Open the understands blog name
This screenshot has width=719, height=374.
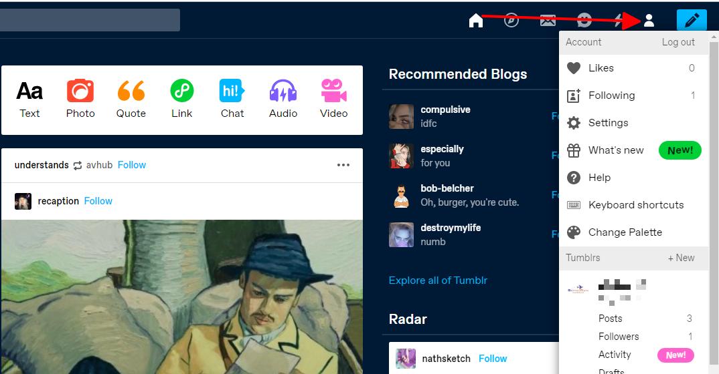(x=42, y=165)
